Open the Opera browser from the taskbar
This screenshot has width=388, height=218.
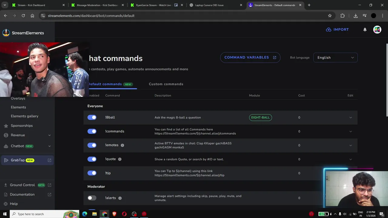click(124, 214)
